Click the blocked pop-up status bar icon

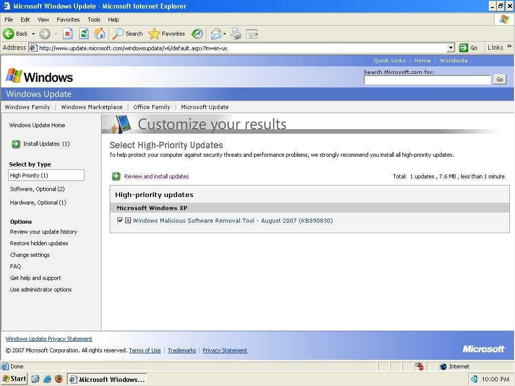tap(419, 366)
